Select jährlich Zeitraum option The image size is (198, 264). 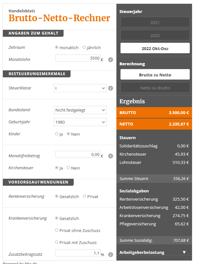coord(84,47)
